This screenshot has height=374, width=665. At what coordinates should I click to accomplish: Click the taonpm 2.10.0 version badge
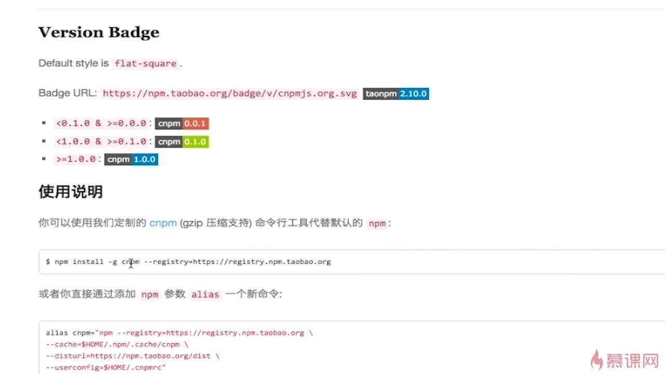pos(396,94)
